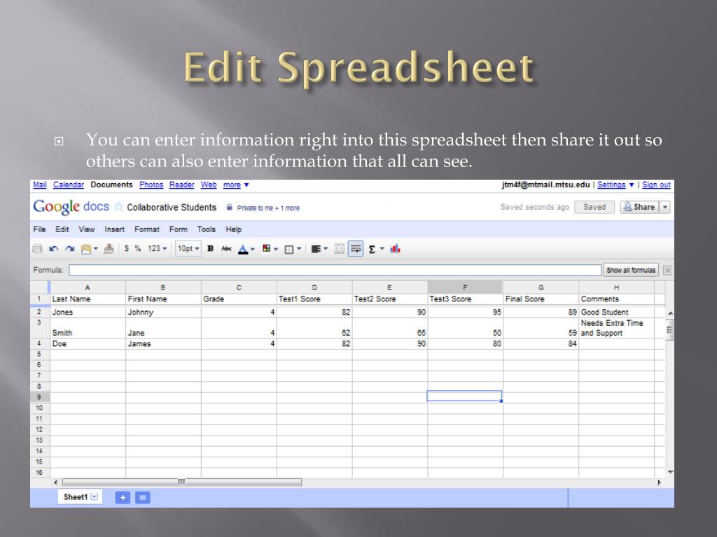Select column A header
Viewport: 717px width, 537px height.
click(x=88, y=287)
